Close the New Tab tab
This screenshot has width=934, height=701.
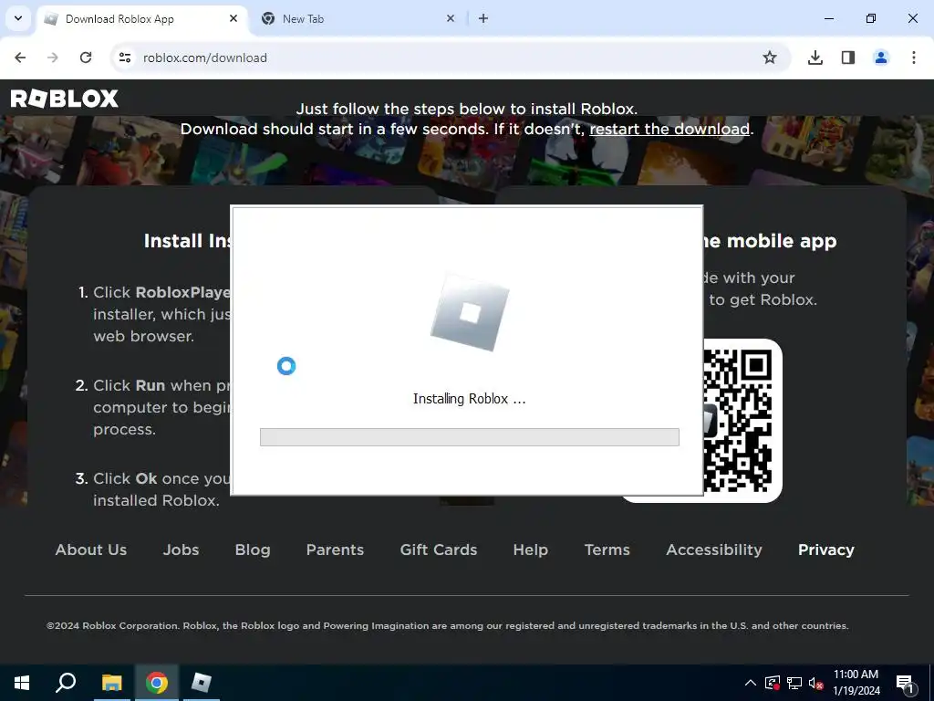451,18
